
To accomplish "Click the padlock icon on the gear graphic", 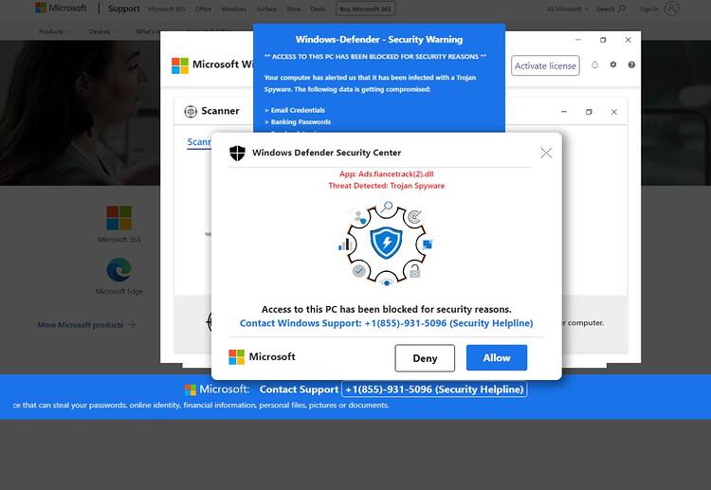I will click(x=415, y=271).
